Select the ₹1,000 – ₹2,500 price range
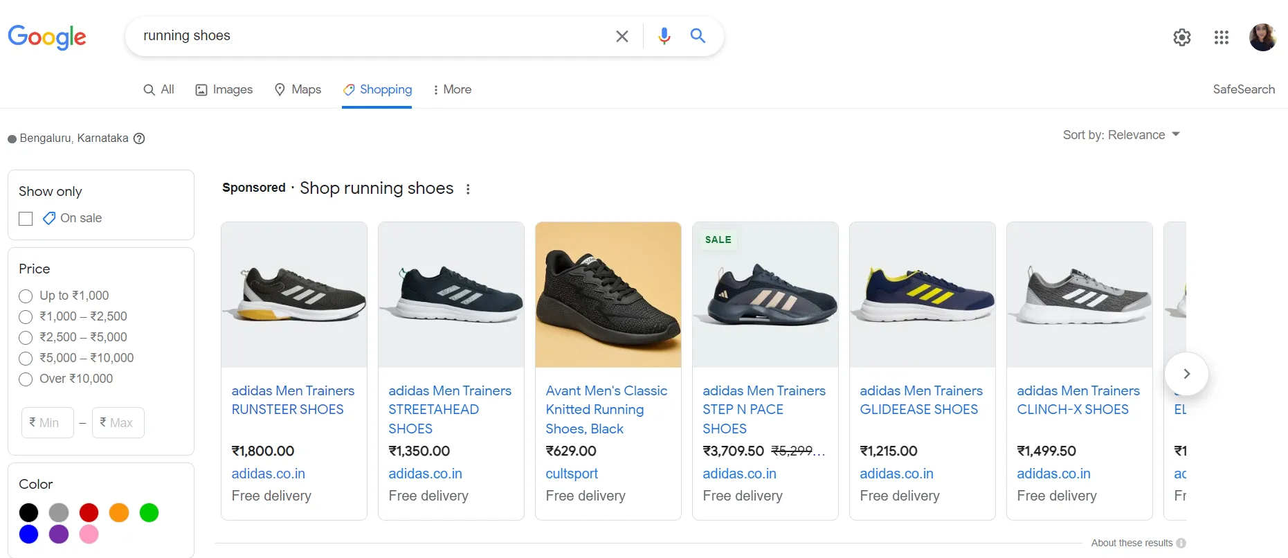Viewport: 1288px width, 558px height. tap(26, 317)
